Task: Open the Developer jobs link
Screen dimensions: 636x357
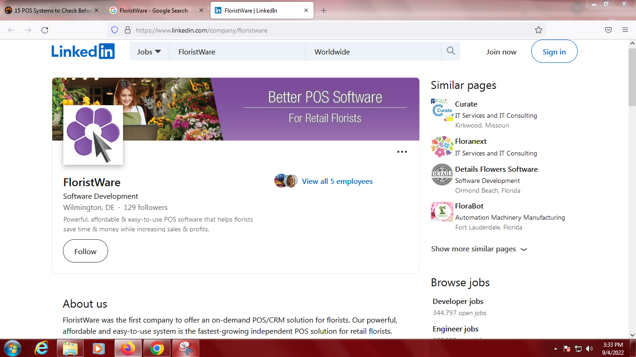Action: (458, 301)
